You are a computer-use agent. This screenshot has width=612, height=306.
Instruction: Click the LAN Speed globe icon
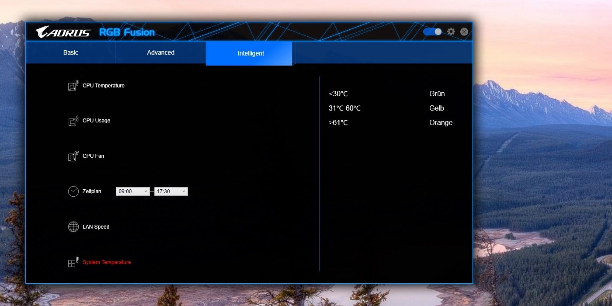point(73,227)
